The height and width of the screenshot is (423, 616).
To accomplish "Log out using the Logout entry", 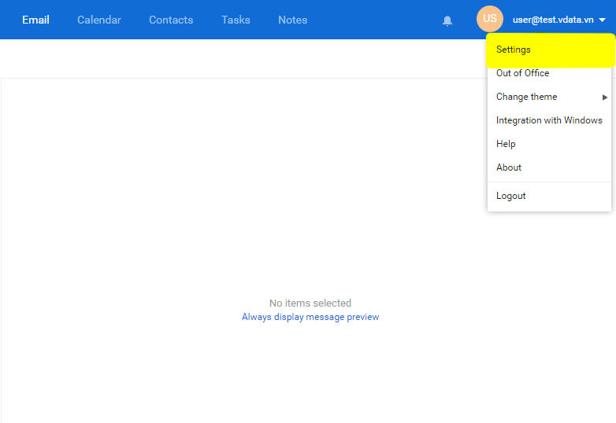I will point(510,196).
